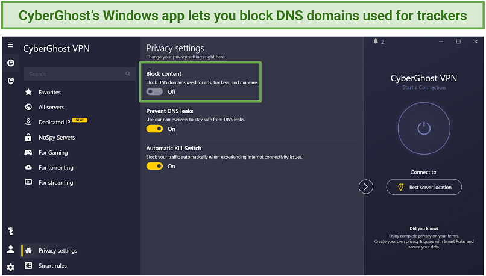
Task: Collapse the panel with the round arrow button
Action: [366, 186]
